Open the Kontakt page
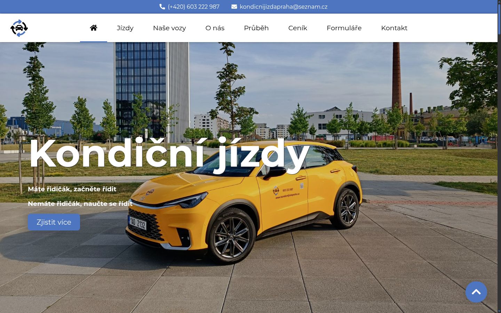The height and width of the screenshot is (313, 501). 394,28
